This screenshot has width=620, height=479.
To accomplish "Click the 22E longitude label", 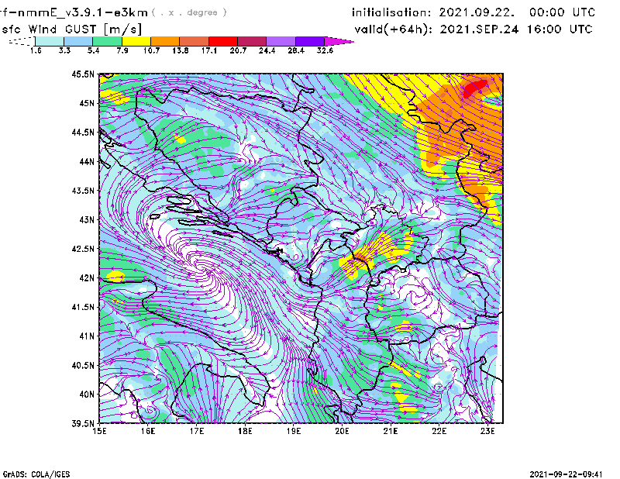I will coord(439,431).
